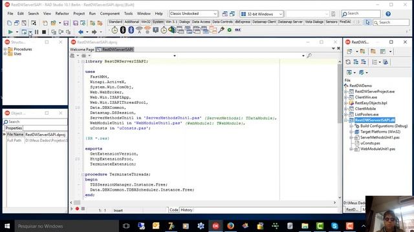Viewport: 414px width, 232px height.
Task: Click the Forward navigation arrow
Action: click(94, 32)
